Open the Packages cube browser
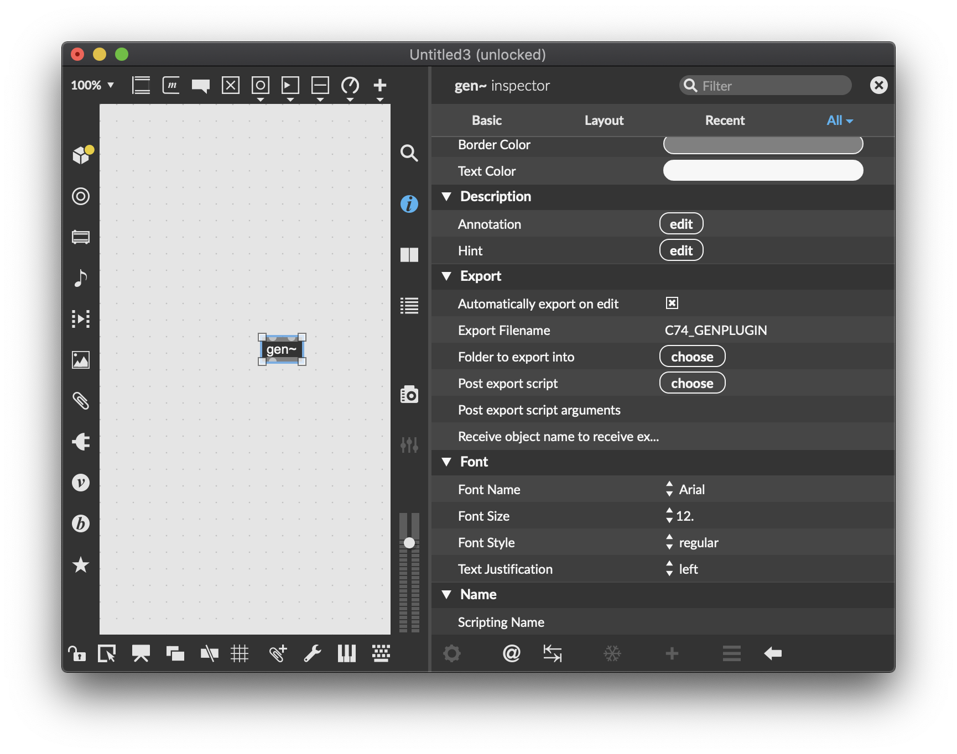Screen dimensions: 957x754 coord(82,155)
